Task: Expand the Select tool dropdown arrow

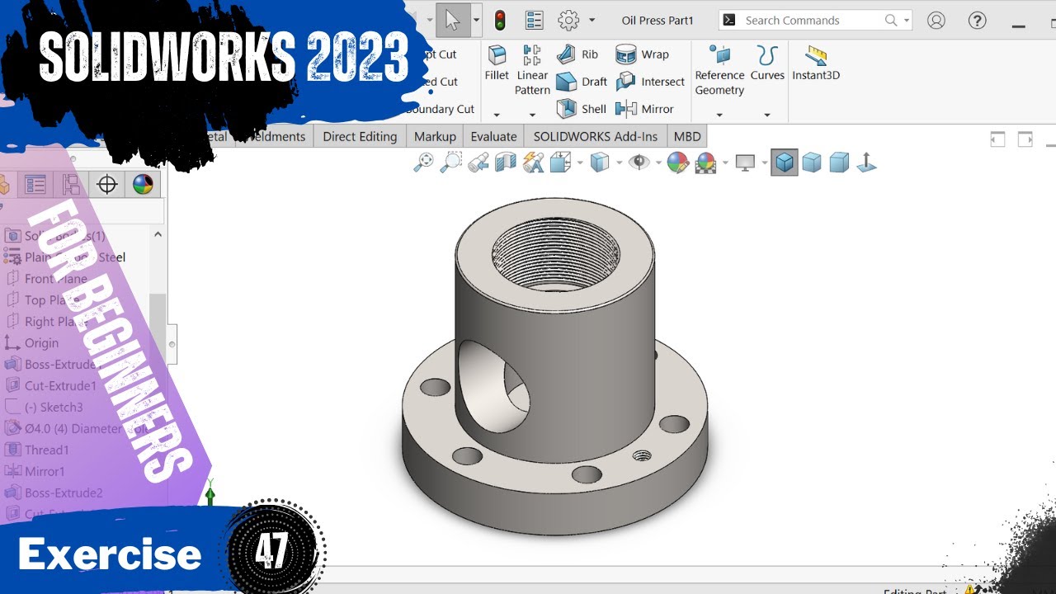Action: tap(476, 20)
